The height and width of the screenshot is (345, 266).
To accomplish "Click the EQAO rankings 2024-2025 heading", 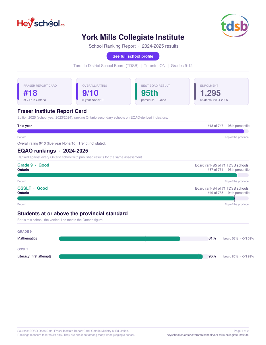I will pyautogui.click(x=53, y=151).
